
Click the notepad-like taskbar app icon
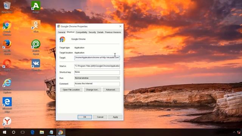51,132
